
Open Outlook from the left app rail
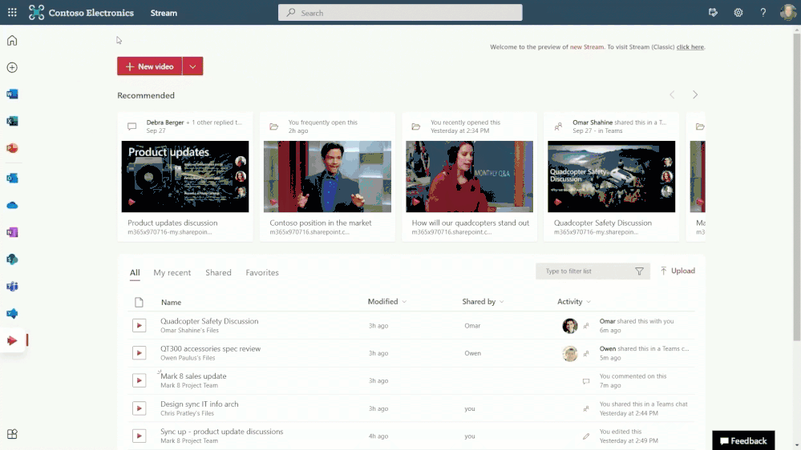(x=12, y=178)
